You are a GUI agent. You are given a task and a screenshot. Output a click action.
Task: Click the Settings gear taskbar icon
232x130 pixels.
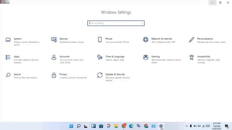click(161, 126)
